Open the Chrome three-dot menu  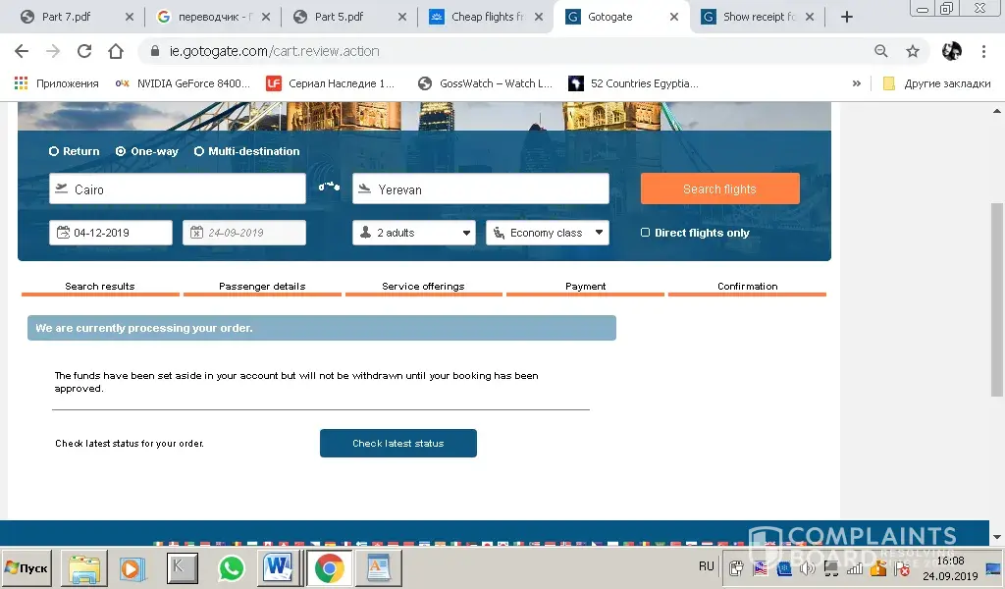pos(983,51)
